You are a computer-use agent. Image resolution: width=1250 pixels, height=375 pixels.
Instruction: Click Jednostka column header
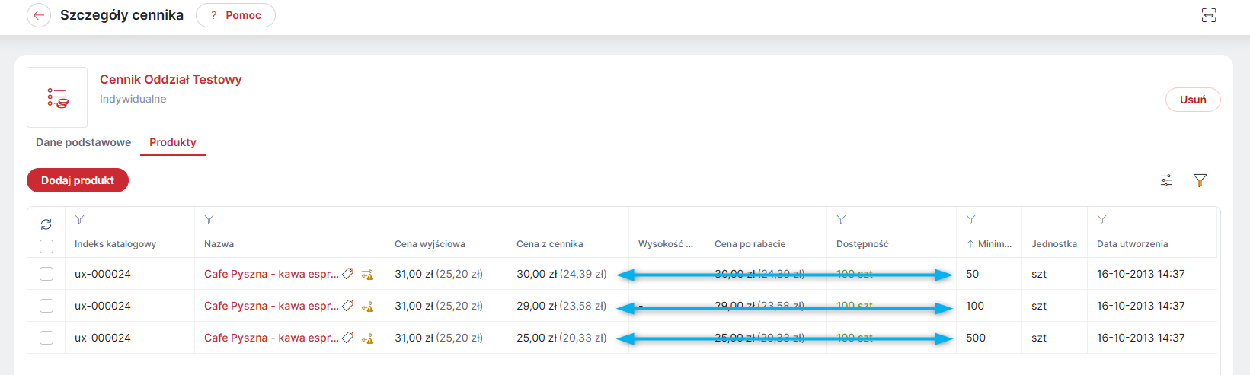1054,244
